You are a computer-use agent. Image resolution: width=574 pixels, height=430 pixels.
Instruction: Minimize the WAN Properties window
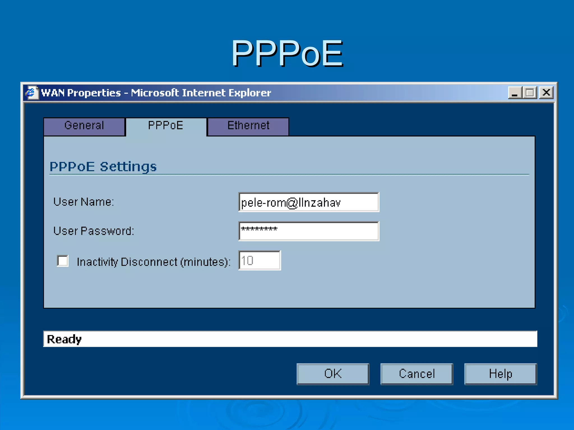coord(515,93)
